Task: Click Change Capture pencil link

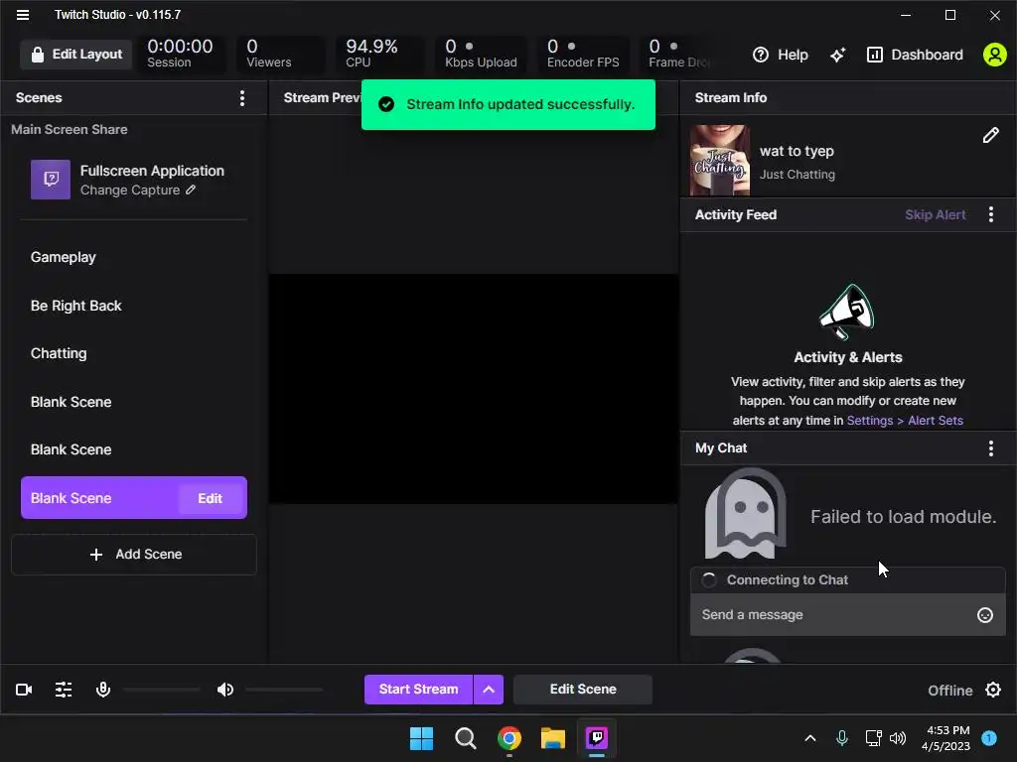Action: tap(137, 190)
